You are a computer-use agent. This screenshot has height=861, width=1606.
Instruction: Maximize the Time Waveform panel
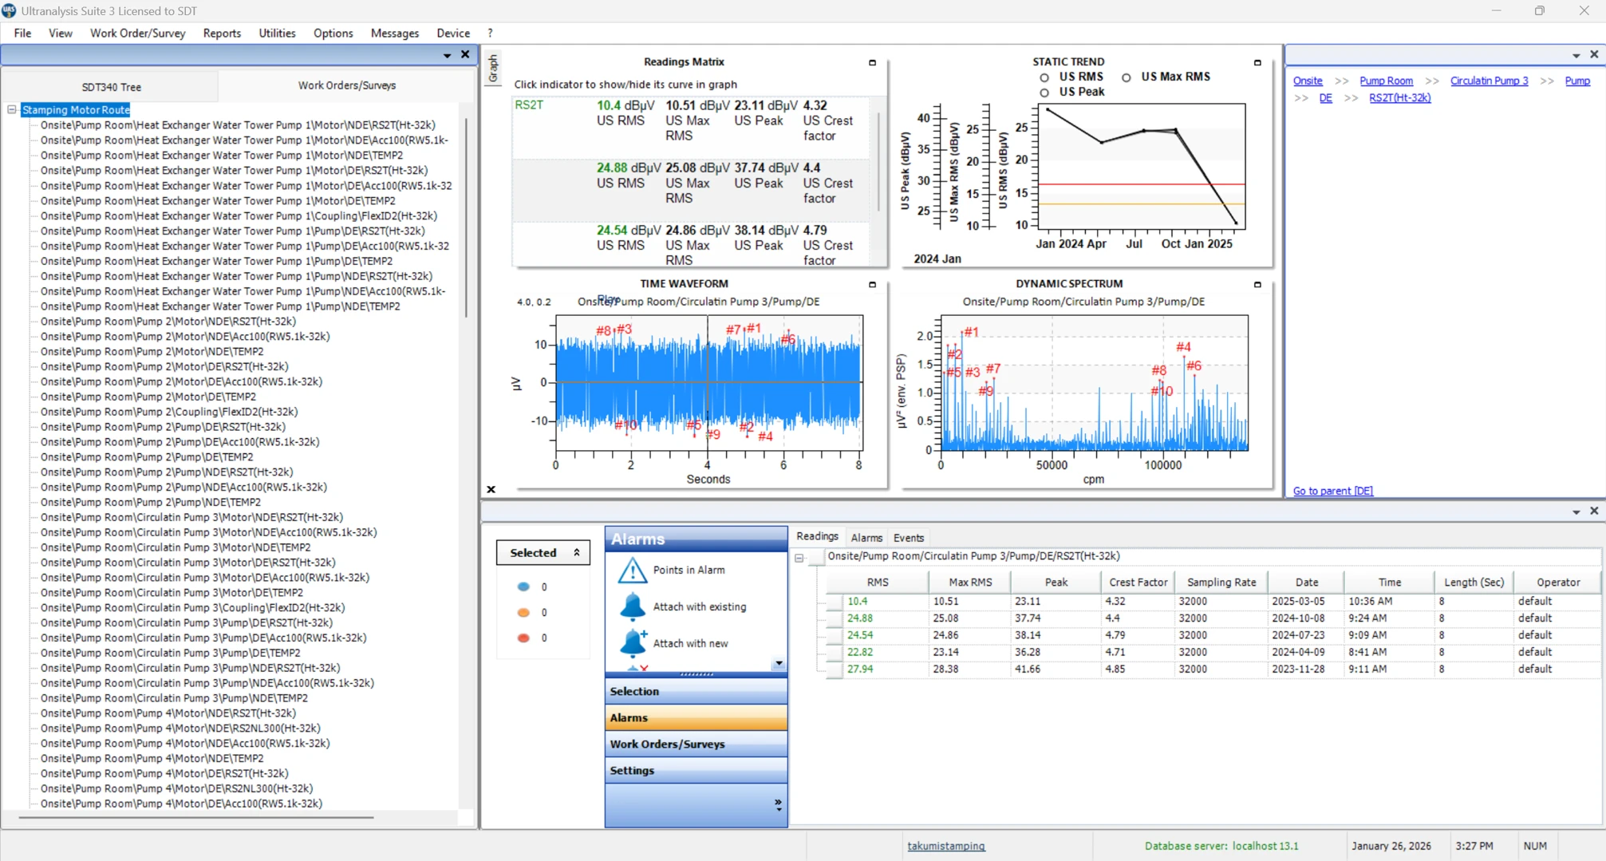(872, 284)
